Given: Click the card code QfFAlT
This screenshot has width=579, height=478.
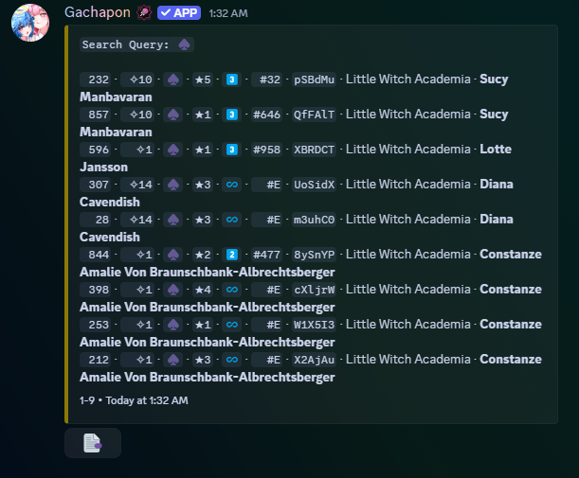Looking at the screenshot, I should tap(314, 115).
